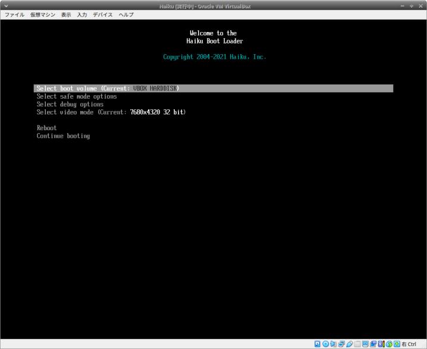Open the ヘルプ menu
Screen dimensions: 427x349
click(x=126, y=15)
